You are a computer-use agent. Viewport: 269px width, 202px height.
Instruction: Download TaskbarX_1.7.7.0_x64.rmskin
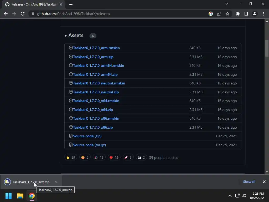(96, 101)
